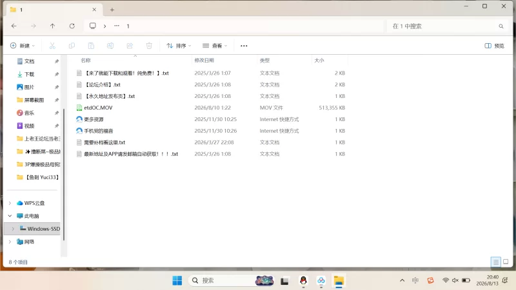Select the 手机党的福音 shortcut
This screenshot has width=516, height=290.
(99, 131)
